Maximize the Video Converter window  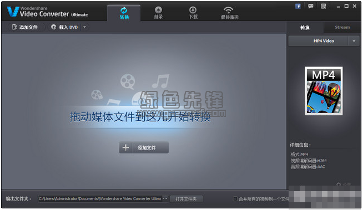pos(346,6)
